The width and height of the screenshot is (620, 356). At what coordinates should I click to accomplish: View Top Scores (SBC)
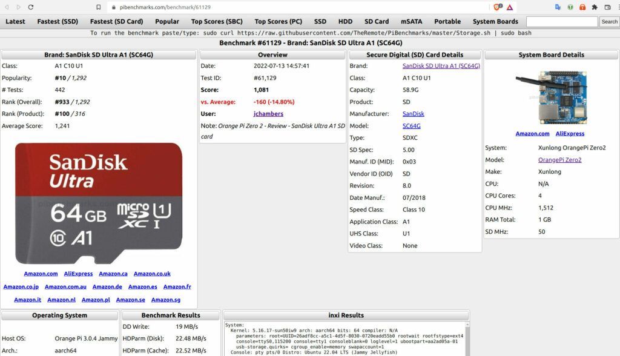[217, 21]
